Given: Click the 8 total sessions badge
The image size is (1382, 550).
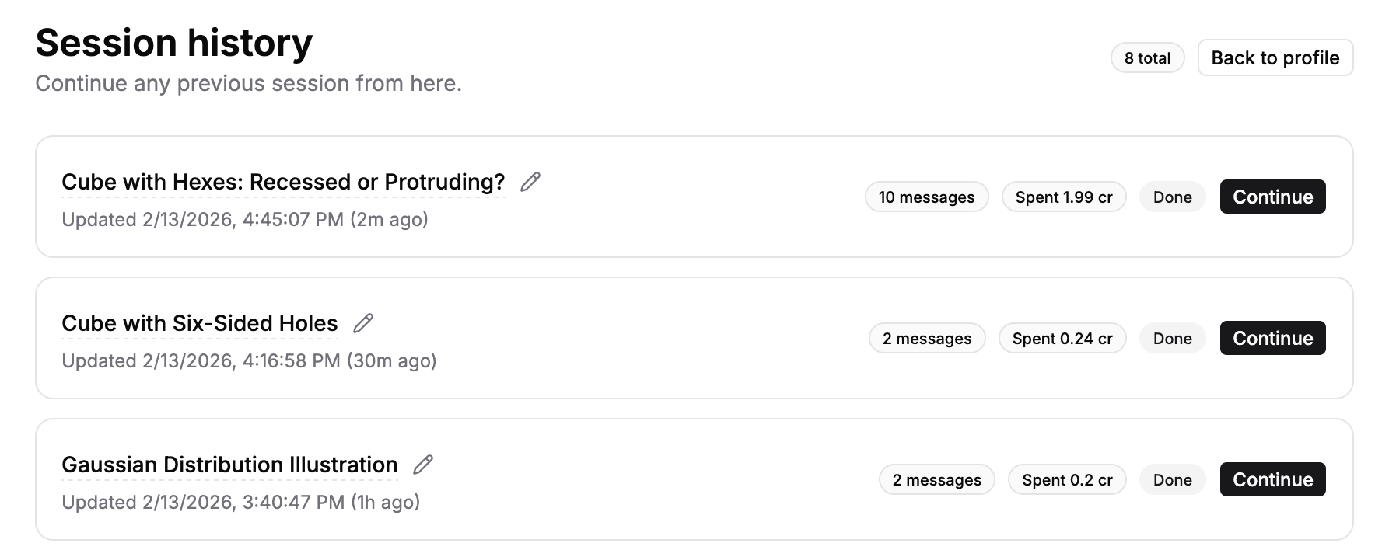Looking at the screenshot, I should [x=1148, y=57].
